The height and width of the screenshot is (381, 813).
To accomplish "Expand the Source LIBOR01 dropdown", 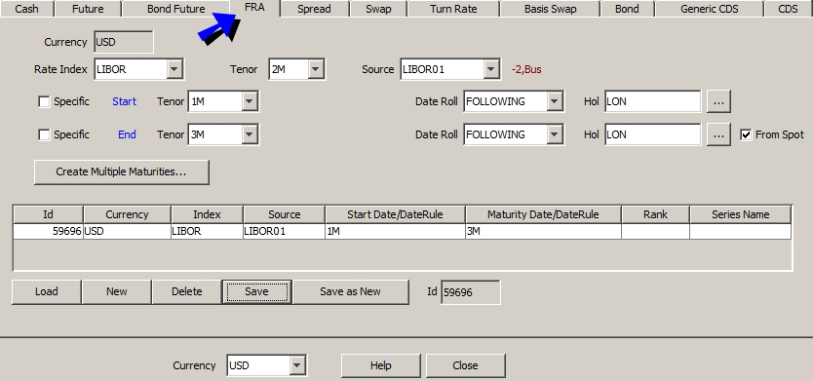I will (491, 69).
